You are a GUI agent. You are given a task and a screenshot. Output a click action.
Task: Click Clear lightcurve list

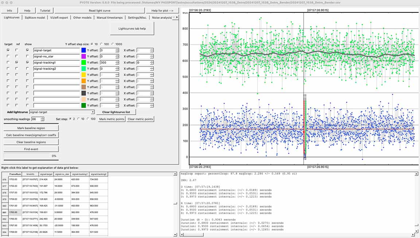tap(116, 112)
